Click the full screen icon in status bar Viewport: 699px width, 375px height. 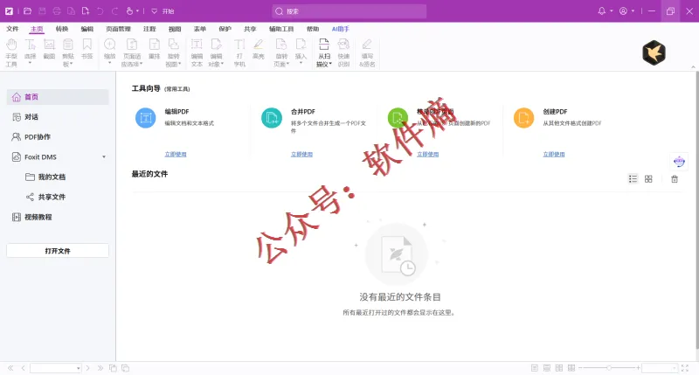pyautogui.click(x=685, y=368)
